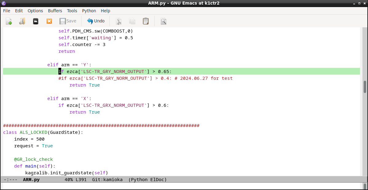The height and width of the screenshot is (190, 368).
Task: Click the 'index = 500' line
Action: (29, 139)
